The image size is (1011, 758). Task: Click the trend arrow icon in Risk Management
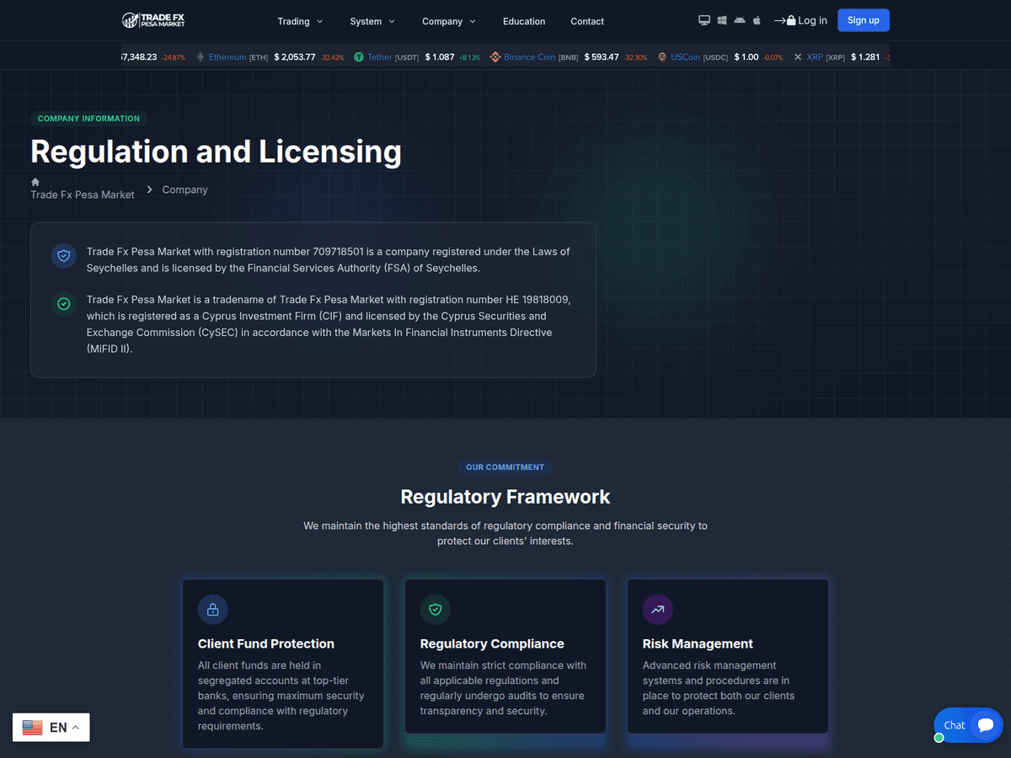click(658, 609)
